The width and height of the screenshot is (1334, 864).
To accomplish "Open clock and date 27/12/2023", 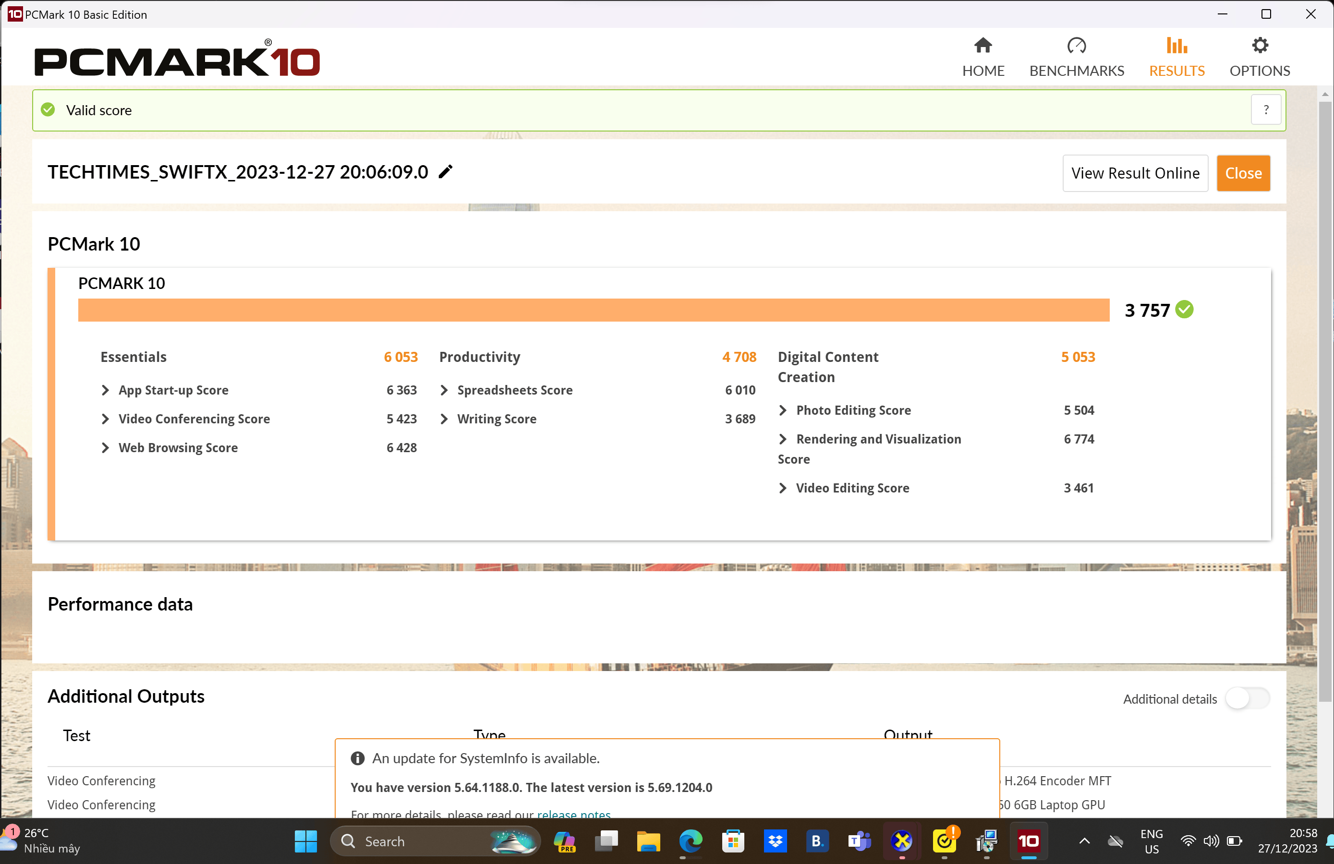I will [1287, 841].
